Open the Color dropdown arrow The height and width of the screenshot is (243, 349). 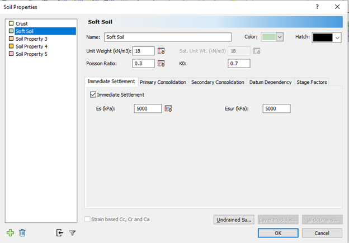coord(280,37)
